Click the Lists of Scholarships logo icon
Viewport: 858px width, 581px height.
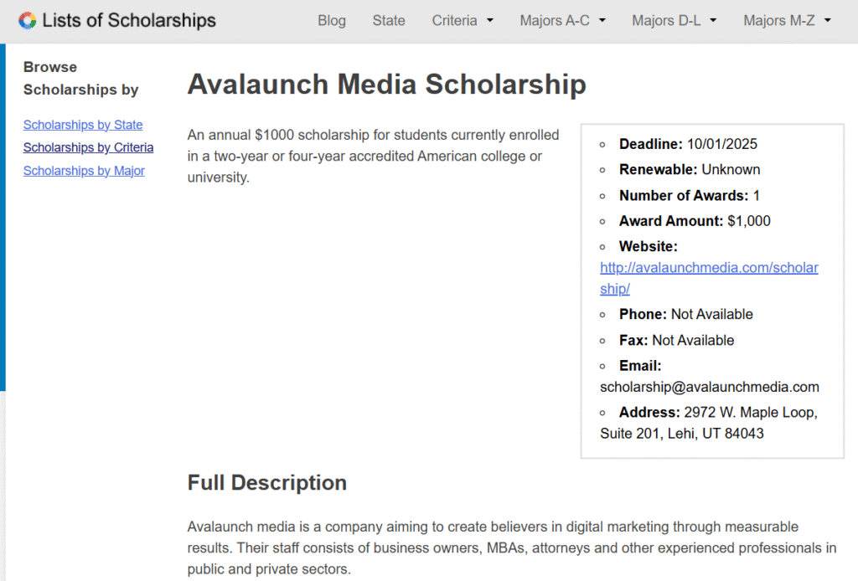pyautogui.click(x=28, y=21)
